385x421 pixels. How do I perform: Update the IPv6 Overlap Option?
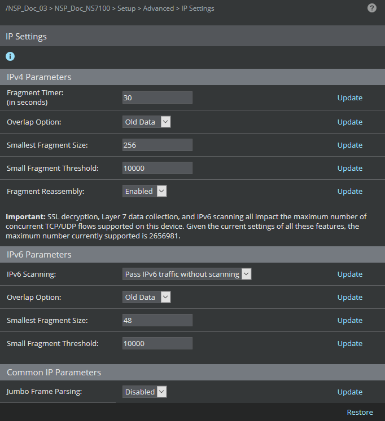350,297
